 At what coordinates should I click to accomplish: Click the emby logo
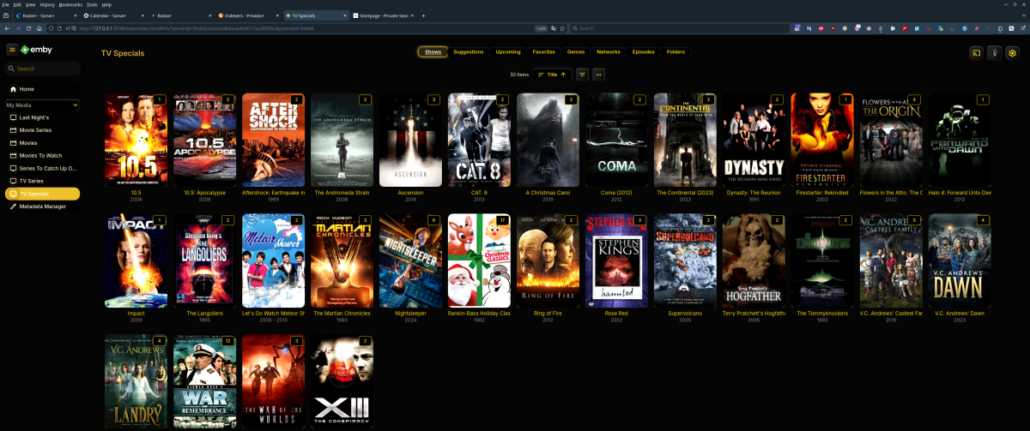point(37,50)
